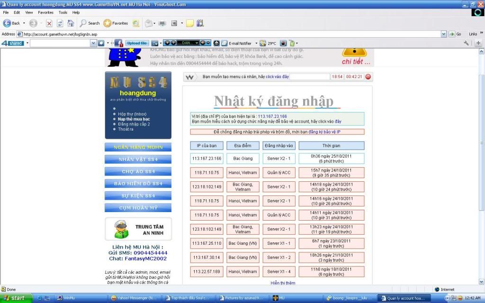
Task: Click the Forward arrow button
Action: tap(33, 23)
